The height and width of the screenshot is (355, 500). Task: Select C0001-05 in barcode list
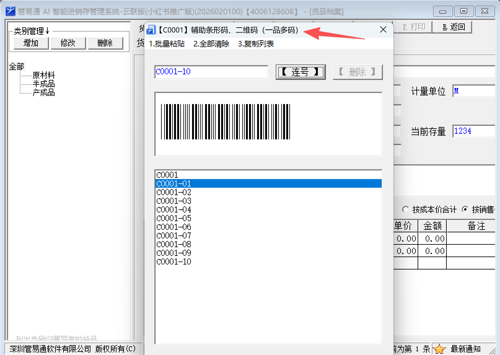tap(174, 218)
